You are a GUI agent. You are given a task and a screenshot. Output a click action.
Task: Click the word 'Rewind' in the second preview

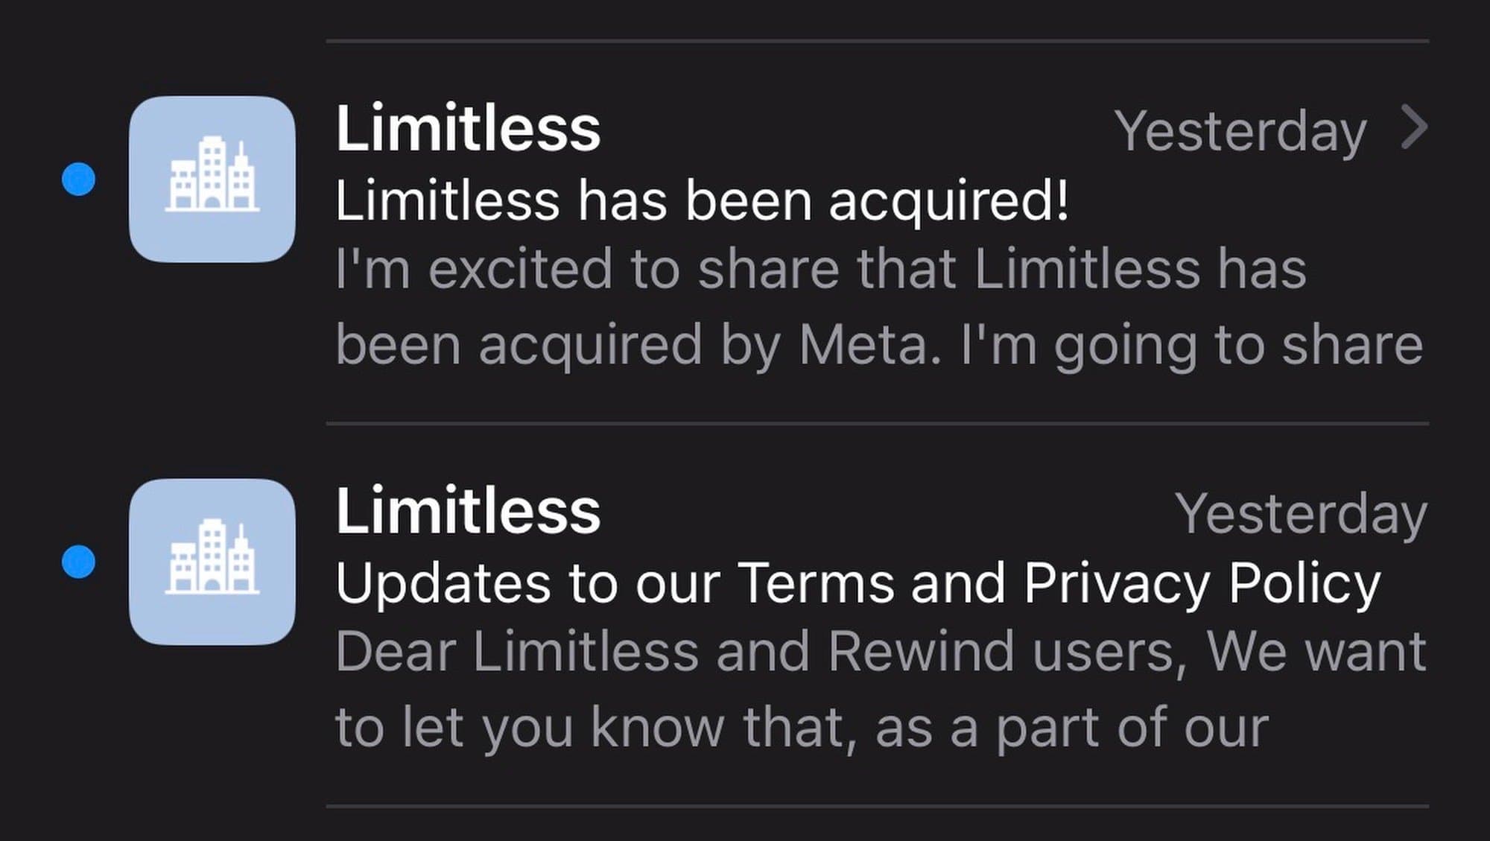(921, 653)
